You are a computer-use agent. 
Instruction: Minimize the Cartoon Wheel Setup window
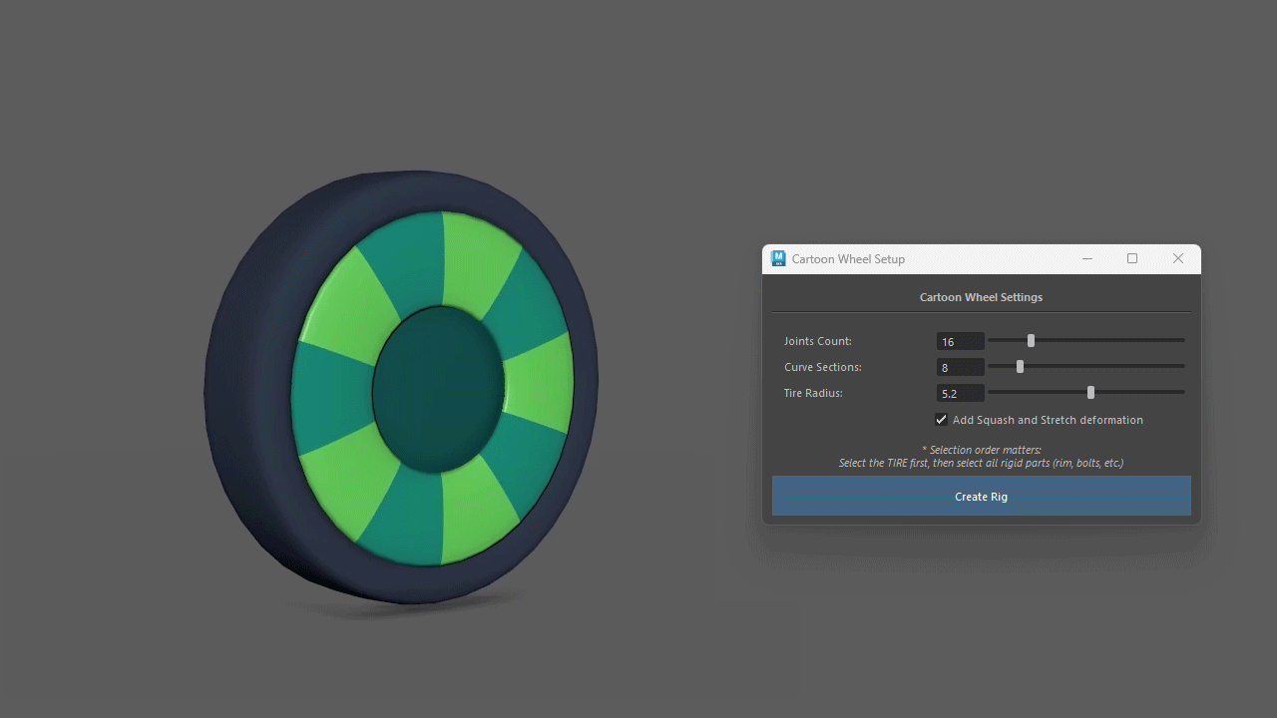[x=1087, y=258]
